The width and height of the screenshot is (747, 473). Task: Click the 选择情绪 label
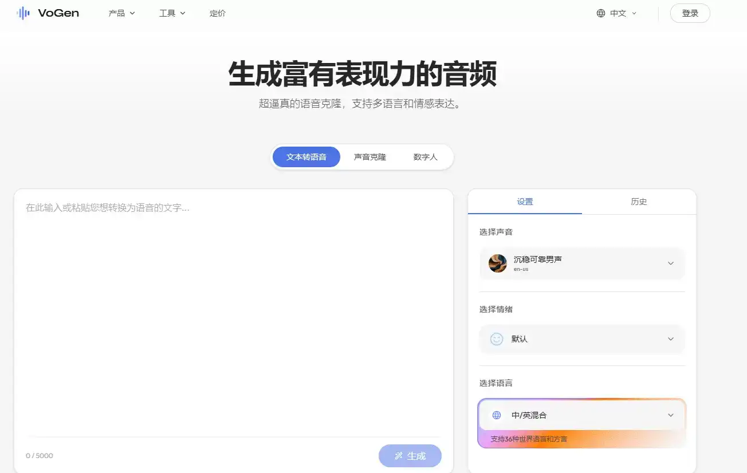[x=496, y=309]
